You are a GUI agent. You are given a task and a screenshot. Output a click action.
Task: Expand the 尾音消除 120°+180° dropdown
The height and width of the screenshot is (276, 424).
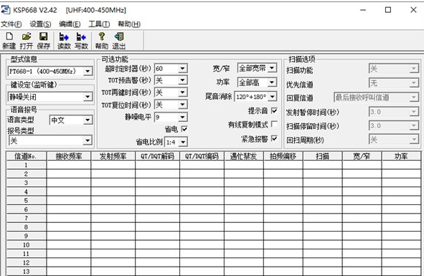(x=273, y=97)
